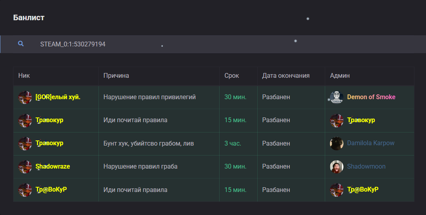
Task: Open avatar of [GOR]елый хуй. player
Action: 25,97
